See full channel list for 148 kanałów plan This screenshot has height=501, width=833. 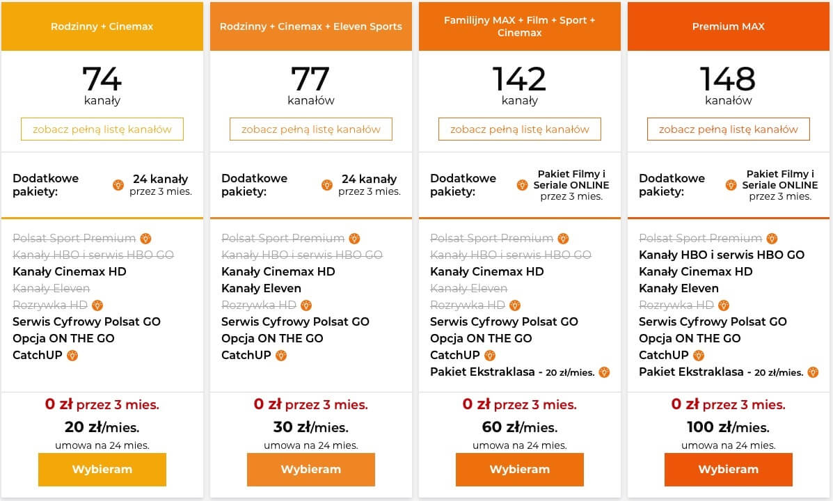click(729, 129)
